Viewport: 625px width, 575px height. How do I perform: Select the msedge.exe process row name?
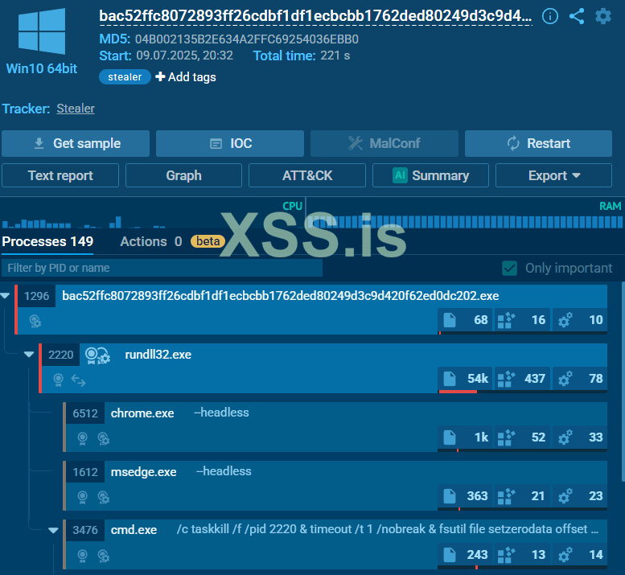point(143,472)
